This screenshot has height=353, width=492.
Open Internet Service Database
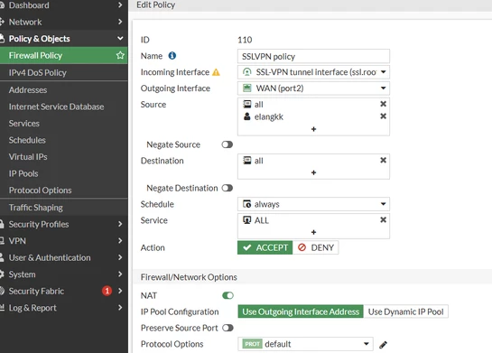pos(64,107)
